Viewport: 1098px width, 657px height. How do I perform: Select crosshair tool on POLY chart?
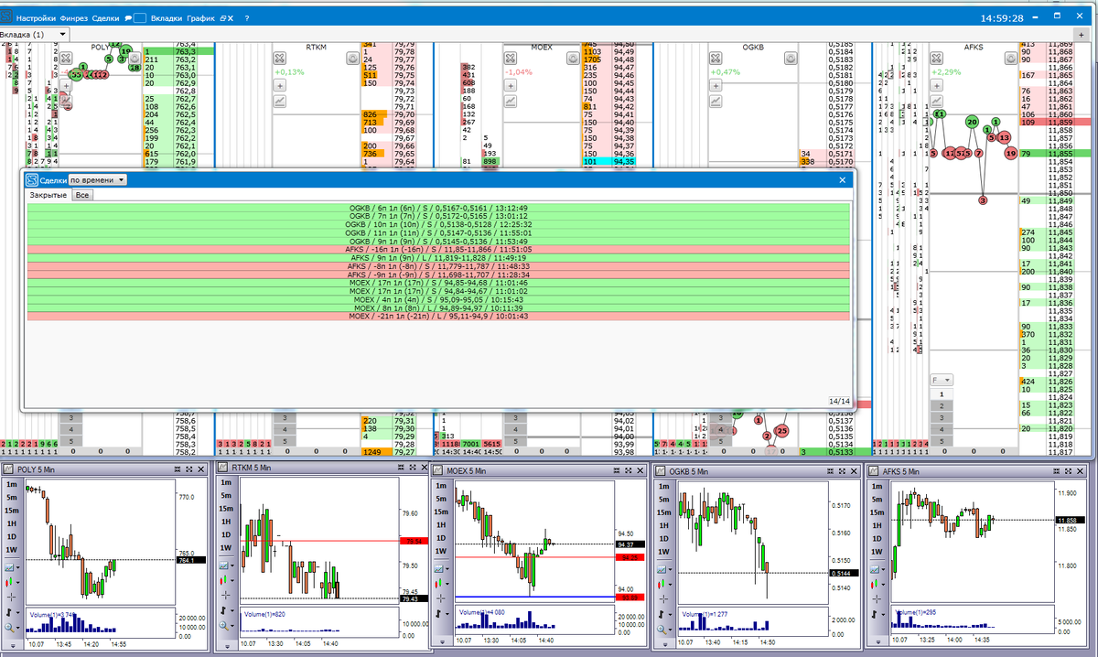[x=12, y=596]
